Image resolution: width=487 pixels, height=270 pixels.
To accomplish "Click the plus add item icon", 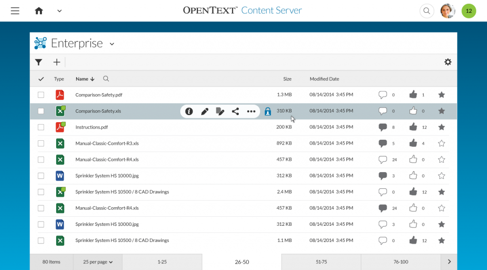I will point(57,62).
